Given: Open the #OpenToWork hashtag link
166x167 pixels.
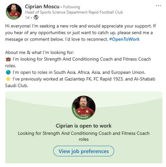Looking at the screenshot, I should [x=124, y=39].
